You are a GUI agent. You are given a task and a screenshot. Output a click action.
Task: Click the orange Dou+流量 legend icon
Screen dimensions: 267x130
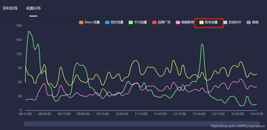(x=81, y=22)
